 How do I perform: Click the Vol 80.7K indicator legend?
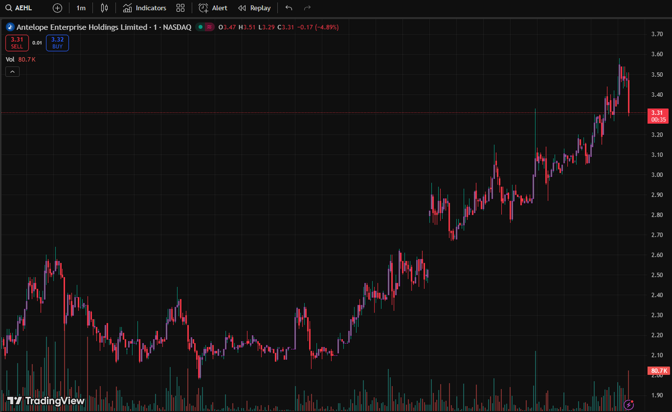pyautogui.click(x=21, y=59)
